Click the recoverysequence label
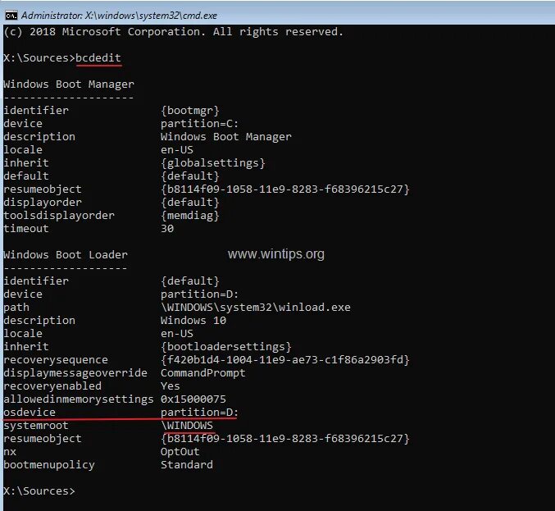 (x=56, y=360)
